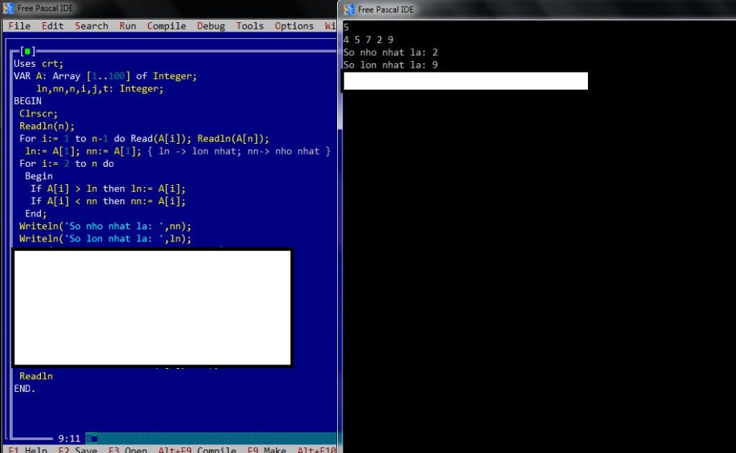Image resolution: width=736 pixels, height=453 pixels.
Task: Click the comment '{ ln -> lon nhat; nn-> nho nhat }'
Action: coord(239,151)
